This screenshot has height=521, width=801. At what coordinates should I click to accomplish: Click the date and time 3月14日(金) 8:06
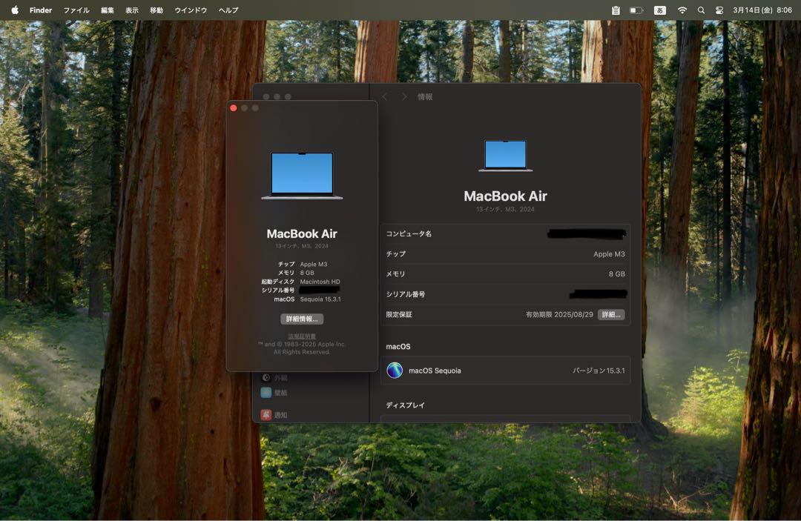[762, 10]
